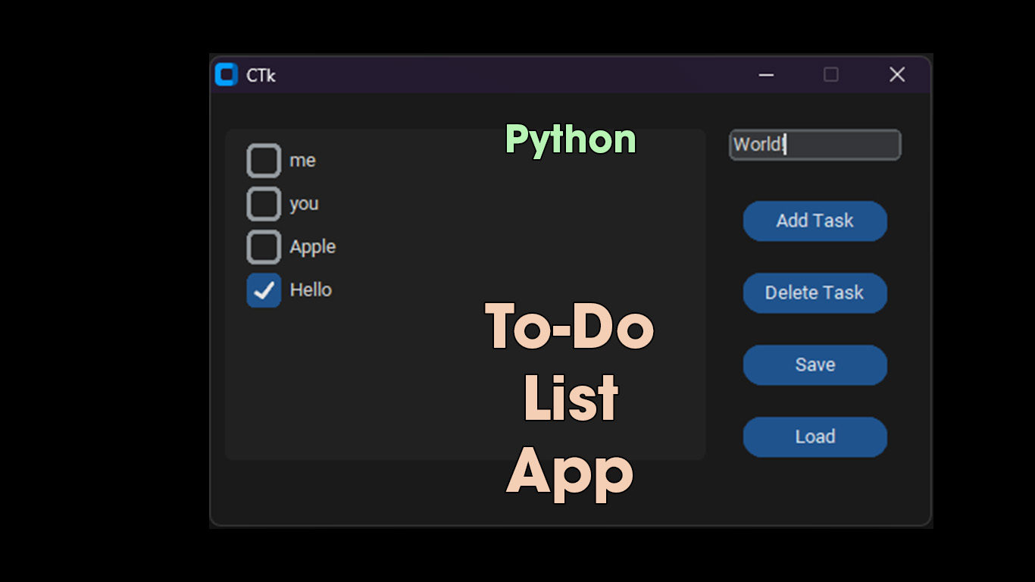The image size is (1035, 582).
Task: Click the 'Hello' task label text
Action: tap(311, 290)
